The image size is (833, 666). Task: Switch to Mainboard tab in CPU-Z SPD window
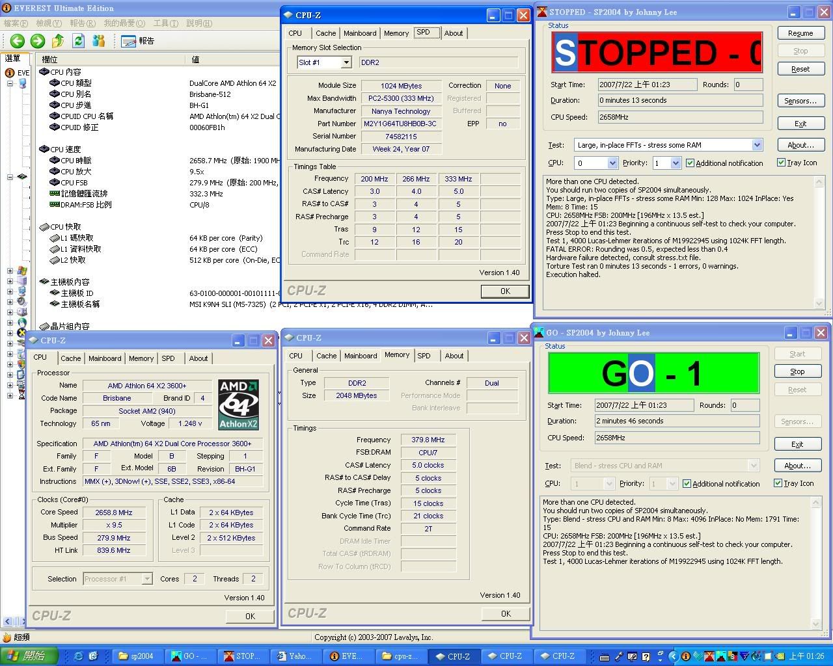click(360, 33)
